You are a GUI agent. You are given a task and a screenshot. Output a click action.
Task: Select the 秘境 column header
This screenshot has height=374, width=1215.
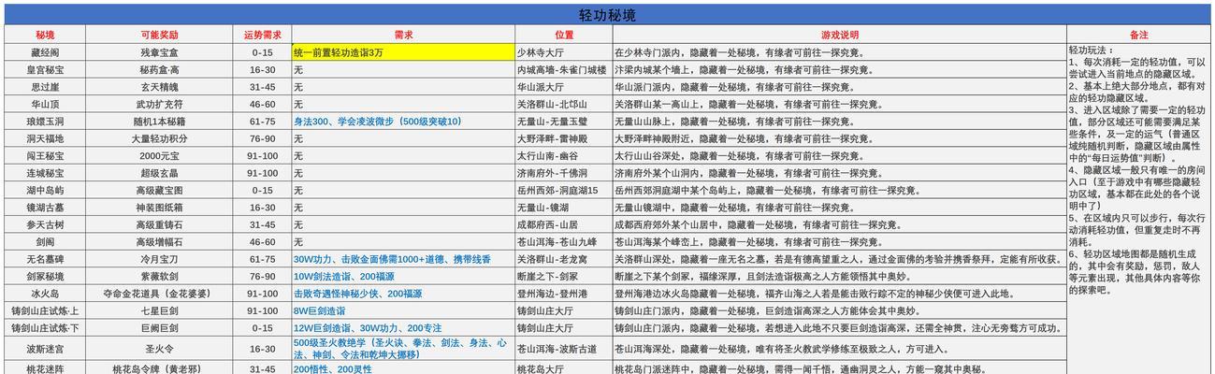click(45, 35)
